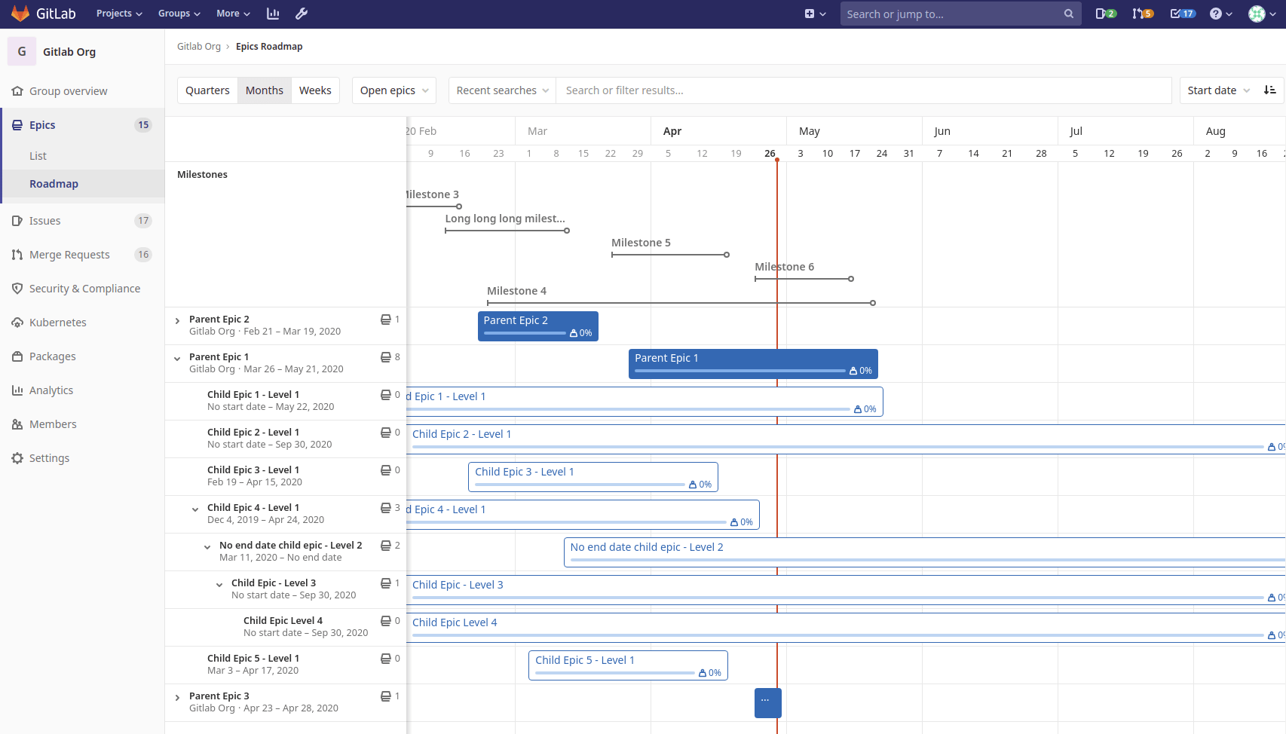This screenshot has height=734, width=1286.
Task: Open the Gitlab Org breadcrumb link
Action: click(199, 46)
